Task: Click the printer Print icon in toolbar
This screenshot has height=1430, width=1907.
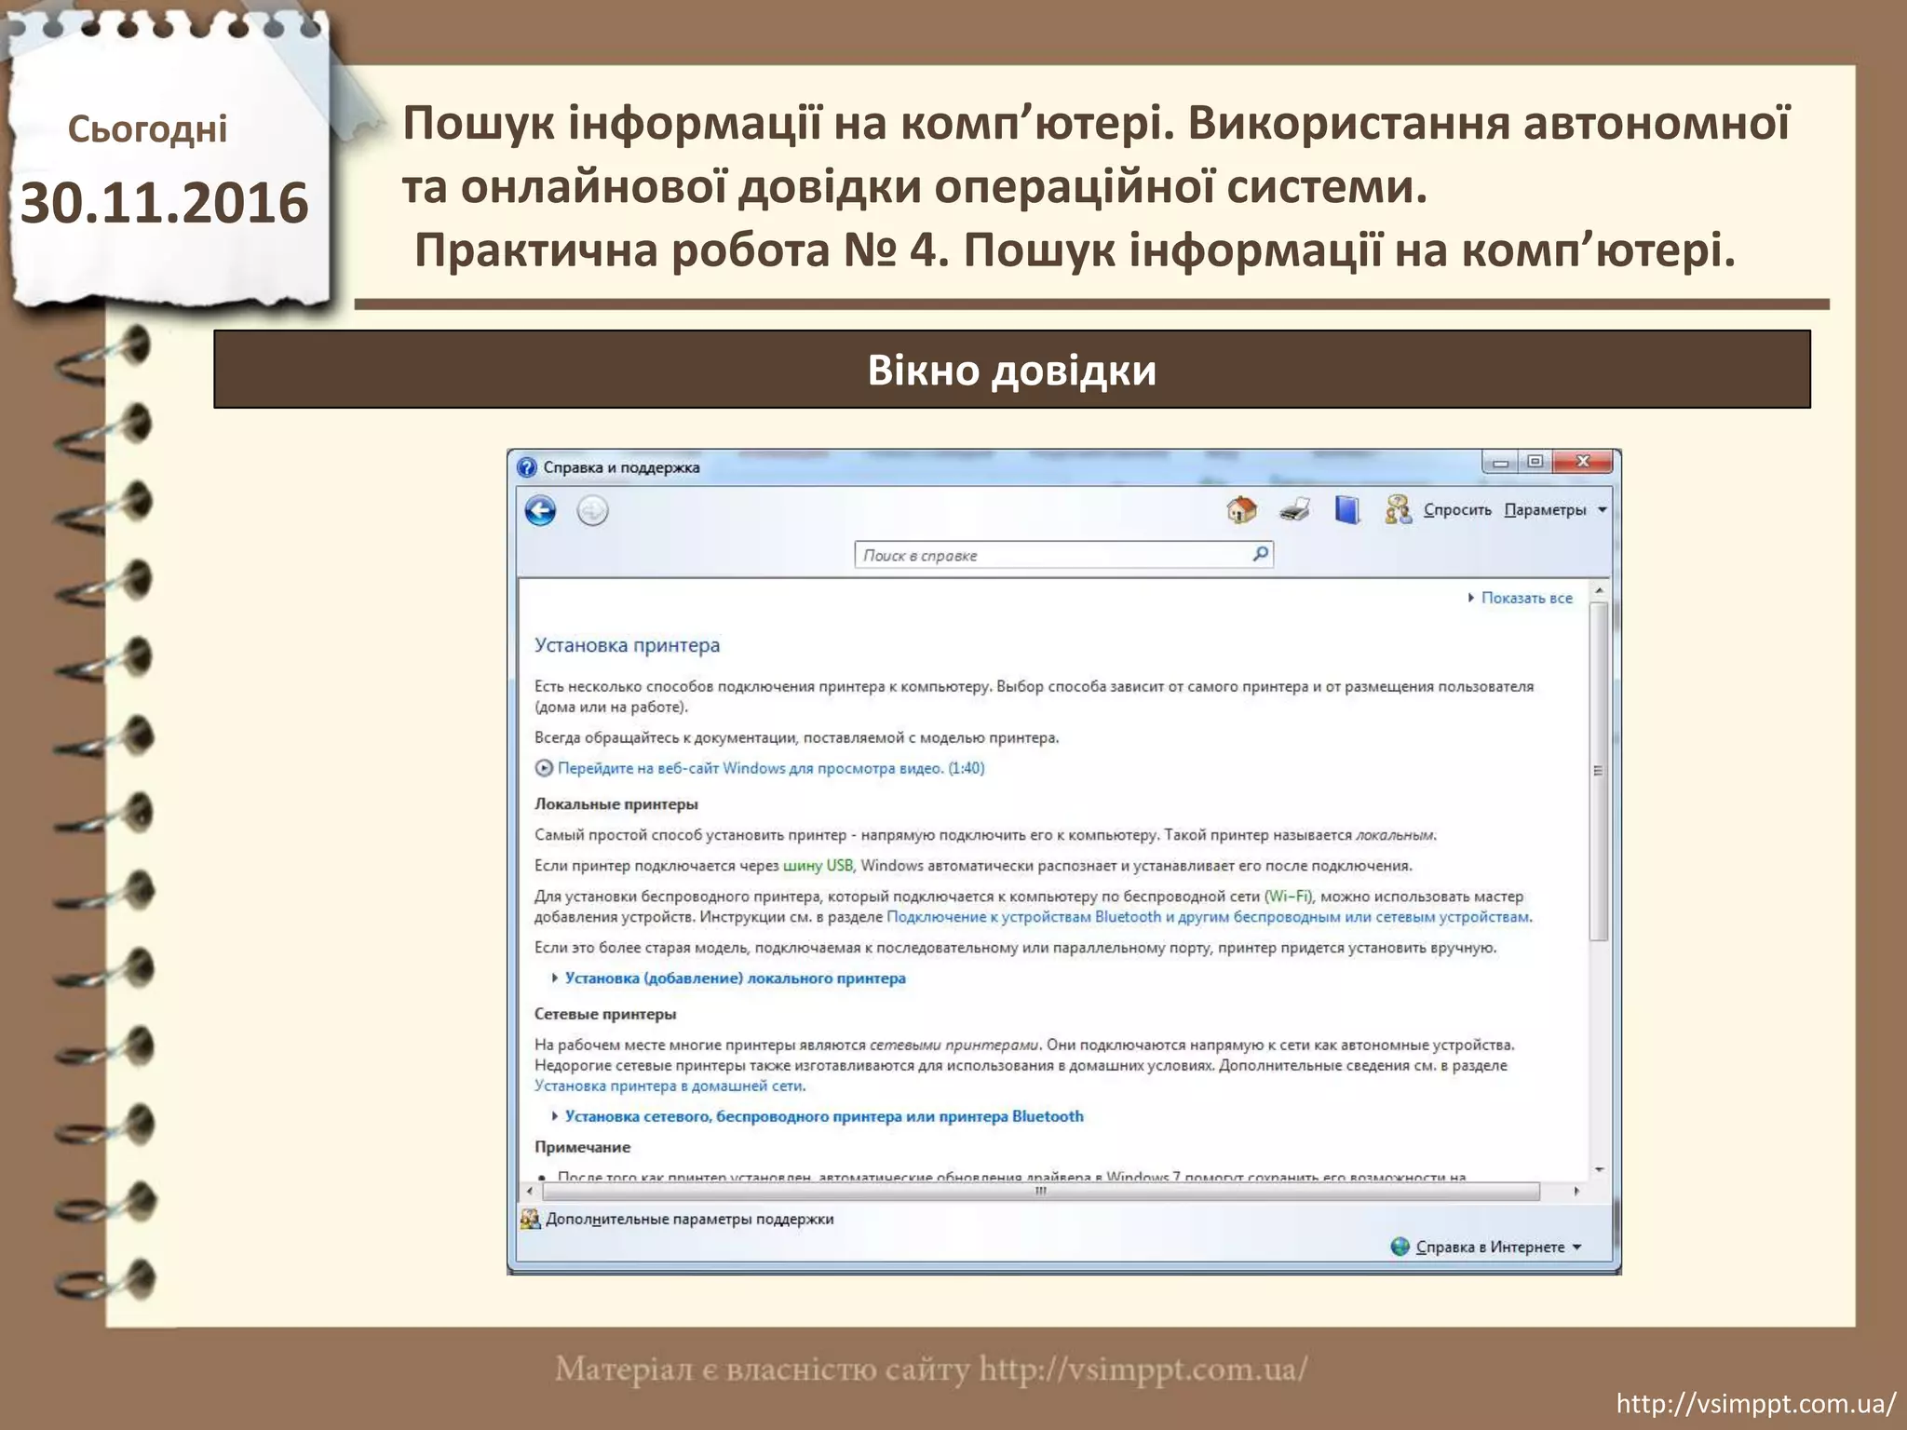Action: (1294, 509)
